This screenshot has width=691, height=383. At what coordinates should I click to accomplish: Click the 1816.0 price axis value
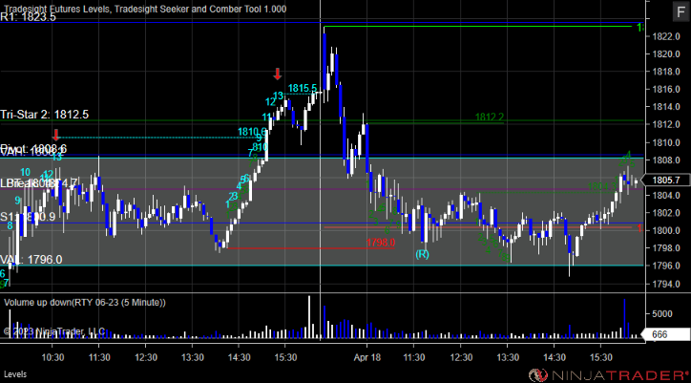(x=665, y=89)
